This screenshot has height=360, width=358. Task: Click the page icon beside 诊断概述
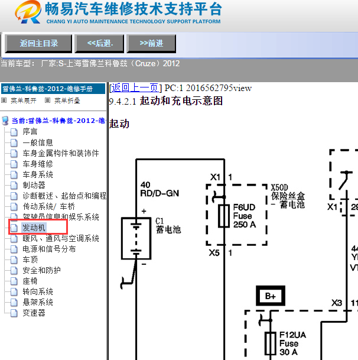(14, 196)
